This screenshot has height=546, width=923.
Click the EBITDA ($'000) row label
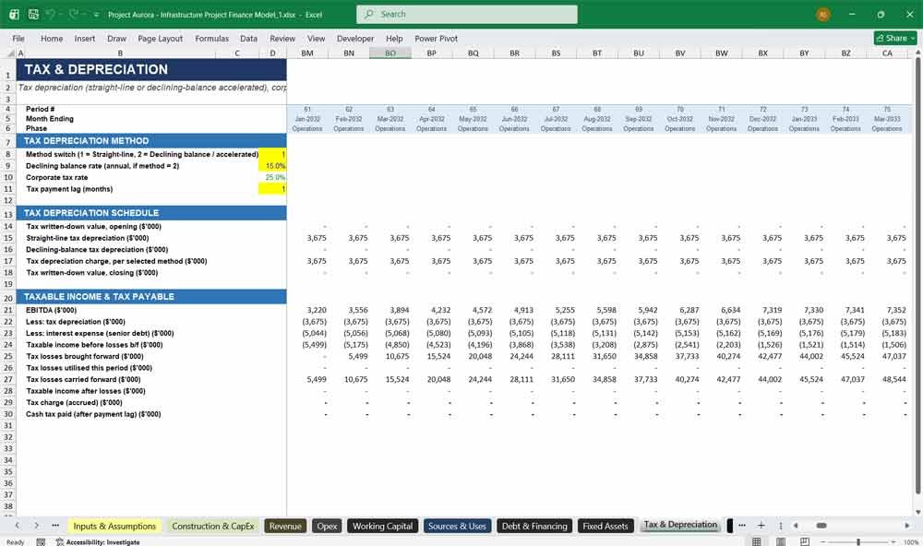(x=51, y=310)
